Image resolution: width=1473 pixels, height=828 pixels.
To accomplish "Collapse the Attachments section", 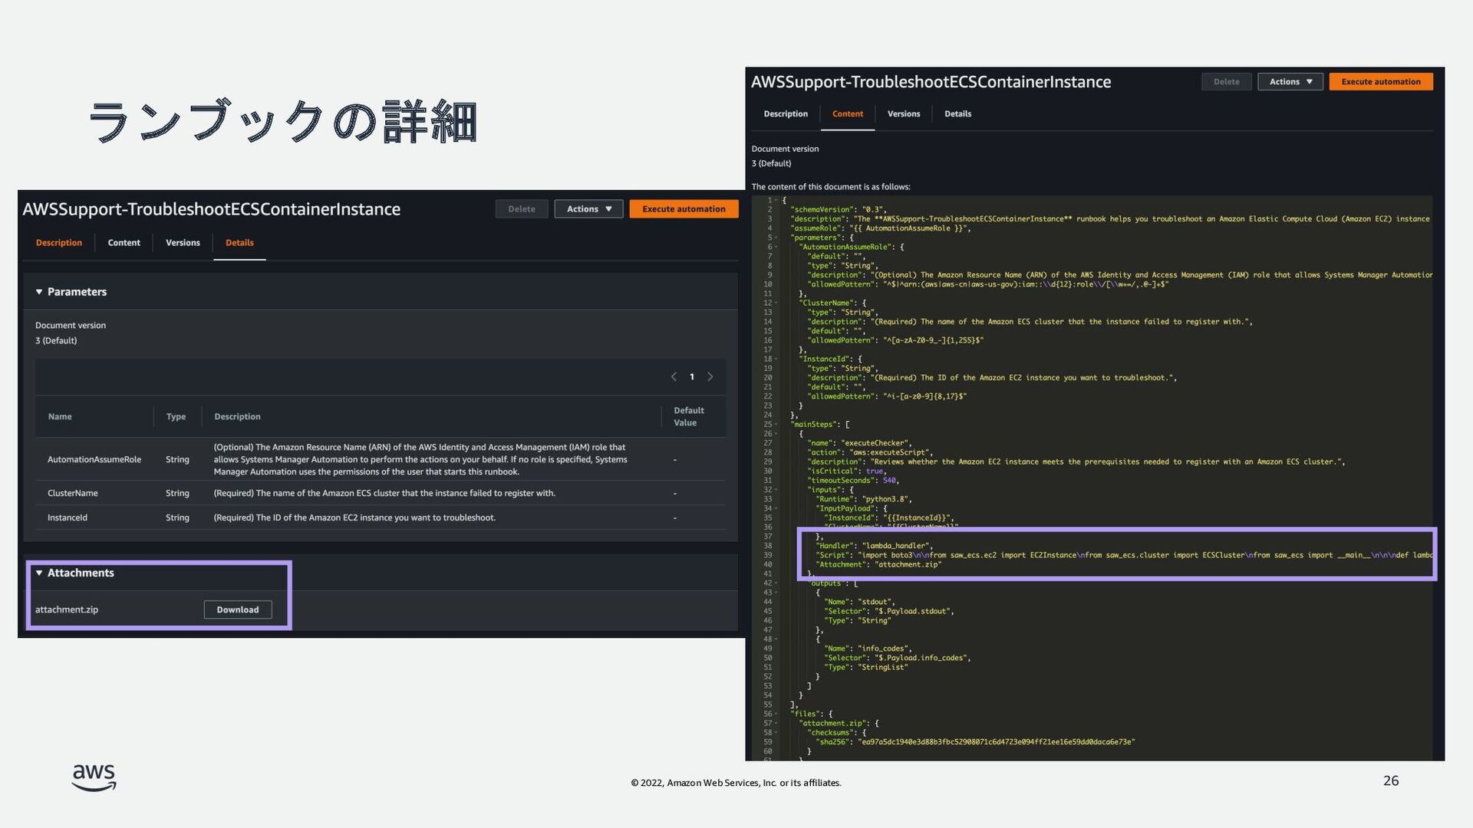I will click(x=39, y=573).
